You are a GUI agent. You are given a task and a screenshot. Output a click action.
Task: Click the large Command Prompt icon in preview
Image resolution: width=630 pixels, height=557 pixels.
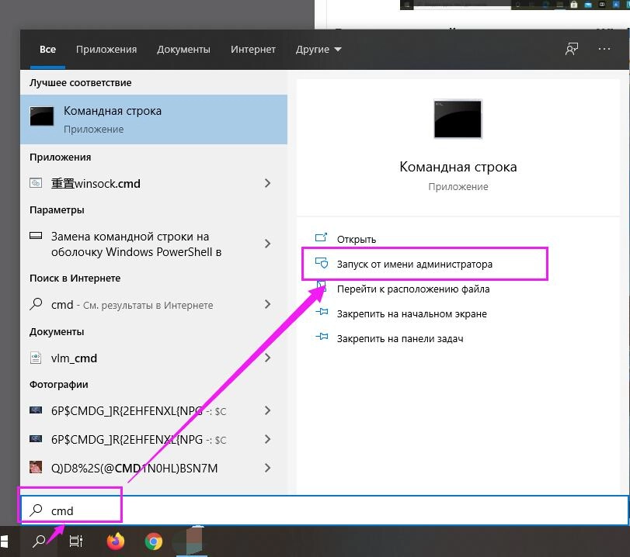[458, 119]
